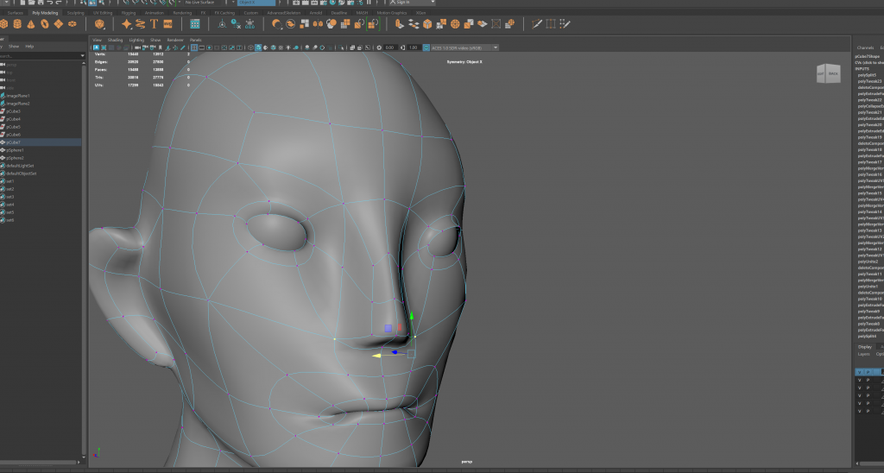Click the Platonic solid shelf icon
The image size is (884, 473).
(99, 24)
